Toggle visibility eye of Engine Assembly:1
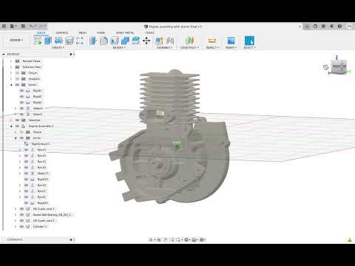This screenshot has width=355, height=266. (17, 126)
